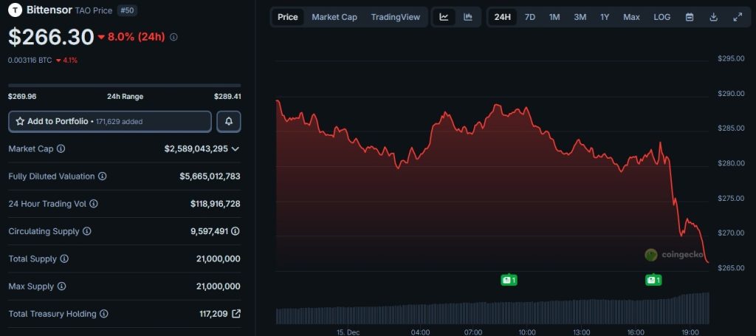Viewport: 756px width, 336px height.
Task: Select the Max time range
Action: click(631, 17)
